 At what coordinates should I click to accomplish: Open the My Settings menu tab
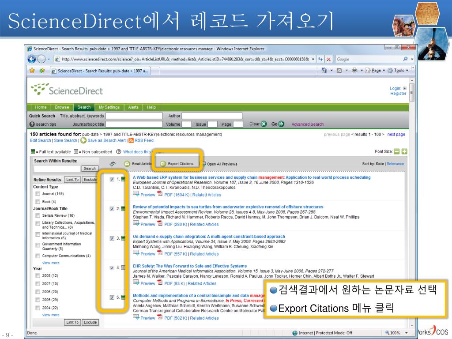[x=109, y=107]
